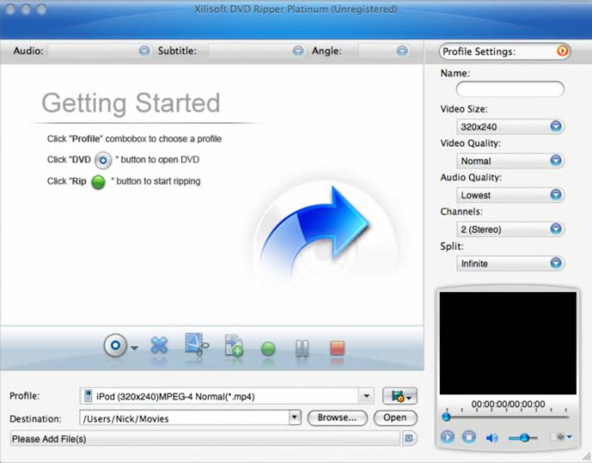Click the 00:00:00/00:00:00 time display
The height and width of the screenshot is (463, 592).
(x=508, y=404)
